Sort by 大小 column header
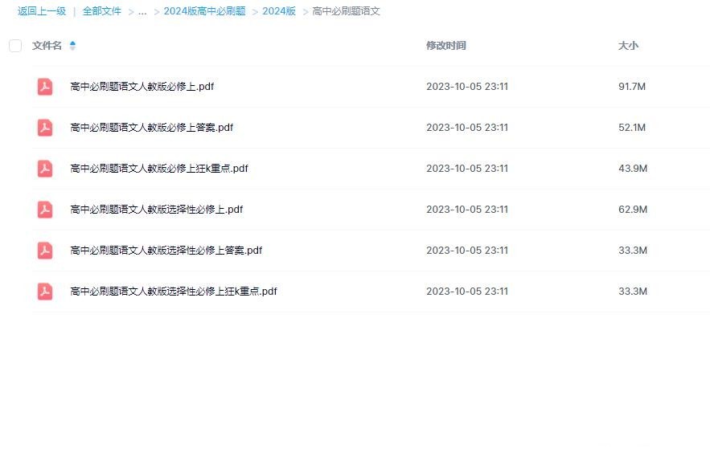Image resolution: width=710 pixels, height=465 pixels. coord(629,45)
